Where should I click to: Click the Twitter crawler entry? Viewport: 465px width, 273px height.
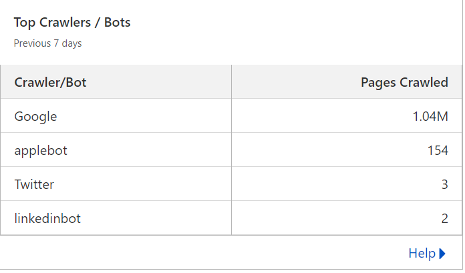pyautogui.click(x=34, y=184)
